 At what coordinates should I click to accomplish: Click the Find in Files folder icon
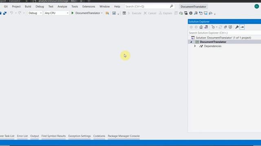107,13
